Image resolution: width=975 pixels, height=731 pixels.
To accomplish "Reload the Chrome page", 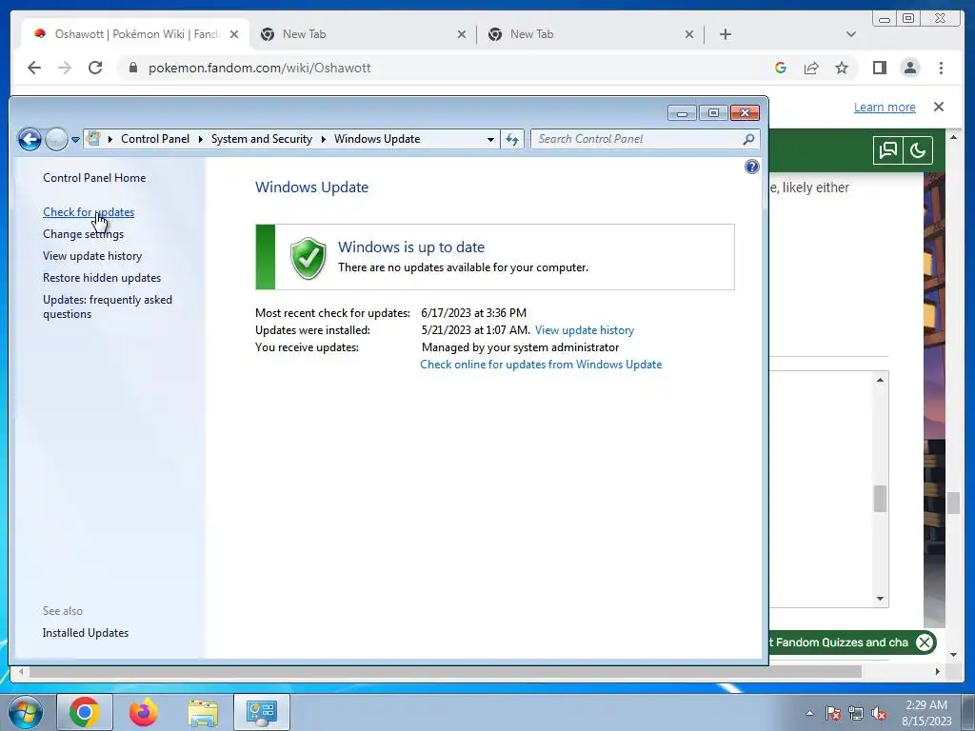I will tap(95, 68).
